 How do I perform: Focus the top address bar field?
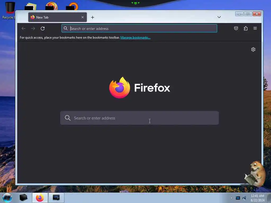point(139,28)
